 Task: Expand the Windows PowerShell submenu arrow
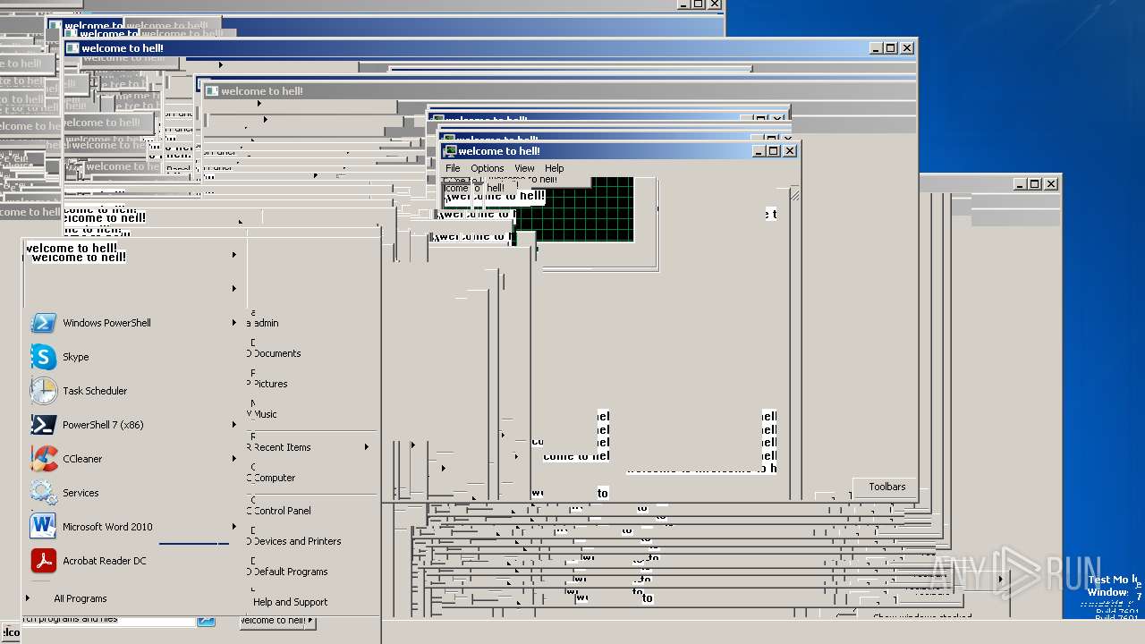[234, 323]
